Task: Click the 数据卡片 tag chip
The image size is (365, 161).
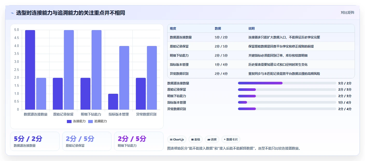Action: [x=231, y=139]
